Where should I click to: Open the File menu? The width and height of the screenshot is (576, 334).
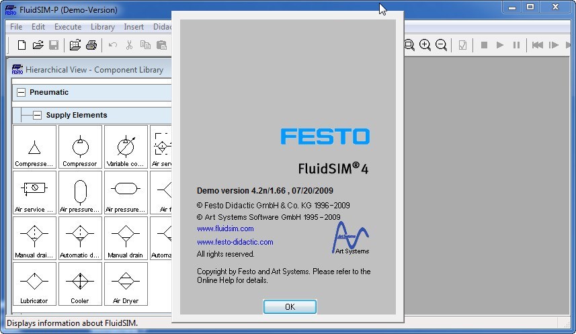pos(16,27)
